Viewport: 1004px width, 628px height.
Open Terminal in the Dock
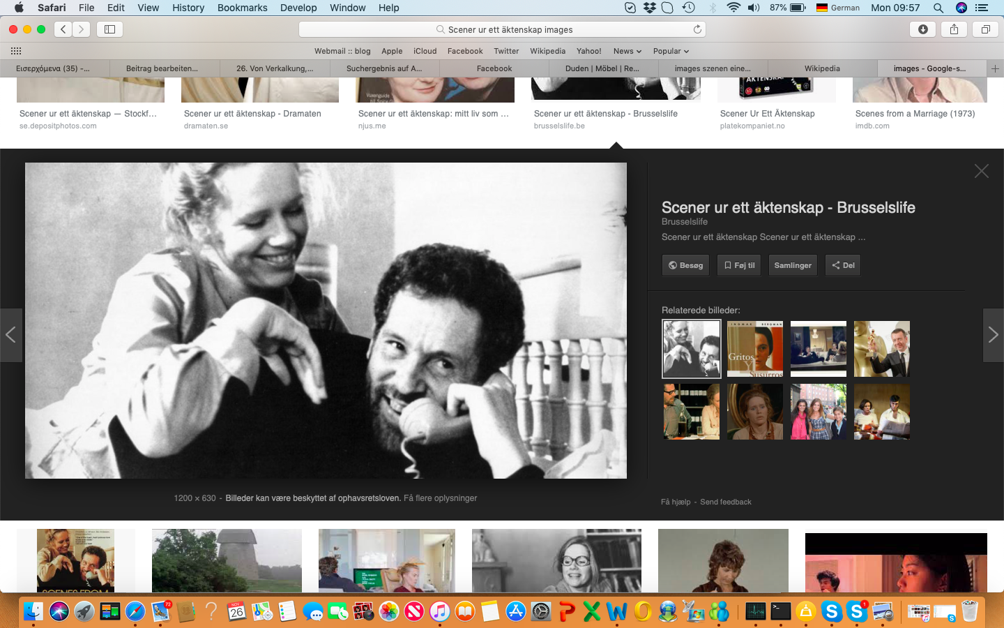coord(780,612)
